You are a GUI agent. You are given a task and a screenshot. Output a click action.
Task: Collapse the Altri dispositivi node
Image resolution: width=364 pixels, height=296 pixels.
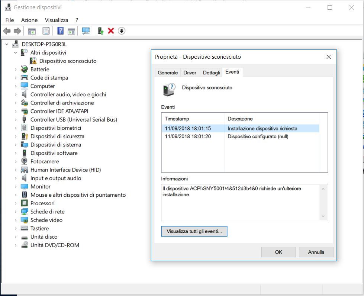pos(16,53)
